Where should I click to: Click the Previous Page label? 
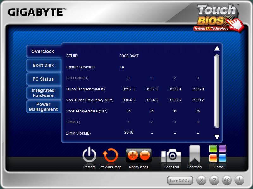point(110,167)
